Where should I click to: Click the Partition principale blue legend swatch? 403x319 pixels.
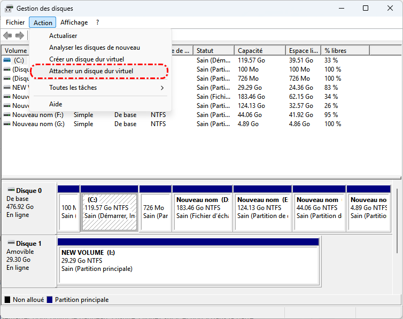[50, 300]
